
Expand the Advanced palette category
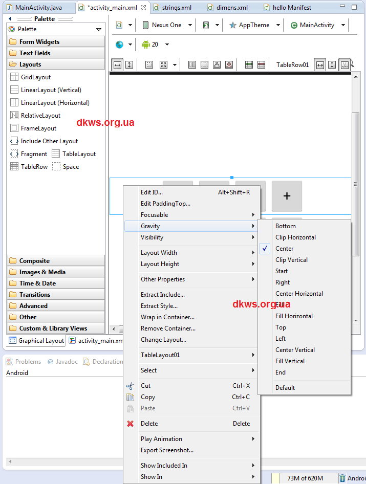click(56, 305)
